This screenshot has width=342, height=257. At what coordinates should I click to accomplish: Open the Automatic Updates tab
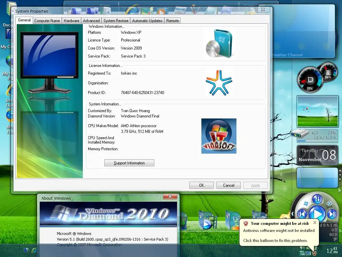147,21
